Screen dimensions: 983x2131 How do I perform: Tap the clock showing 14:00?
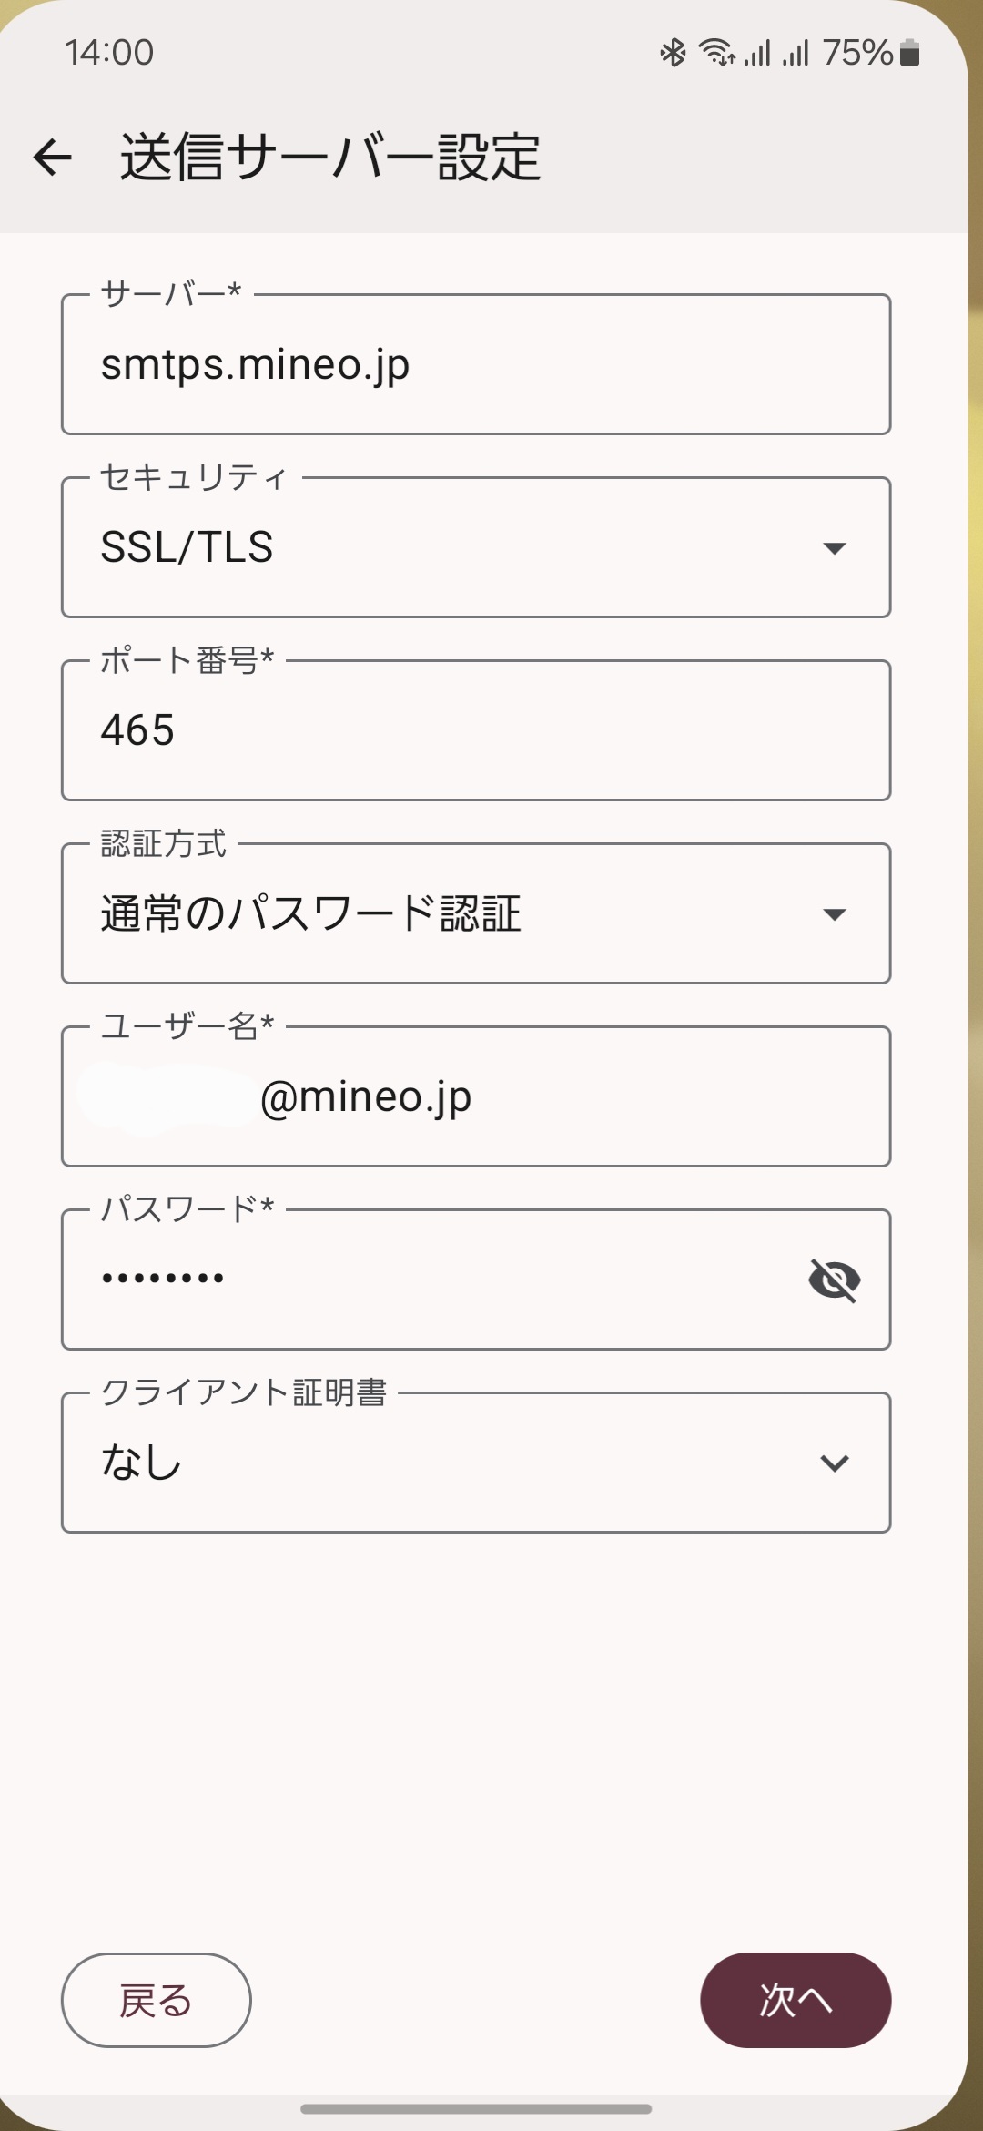click(109, 53)
